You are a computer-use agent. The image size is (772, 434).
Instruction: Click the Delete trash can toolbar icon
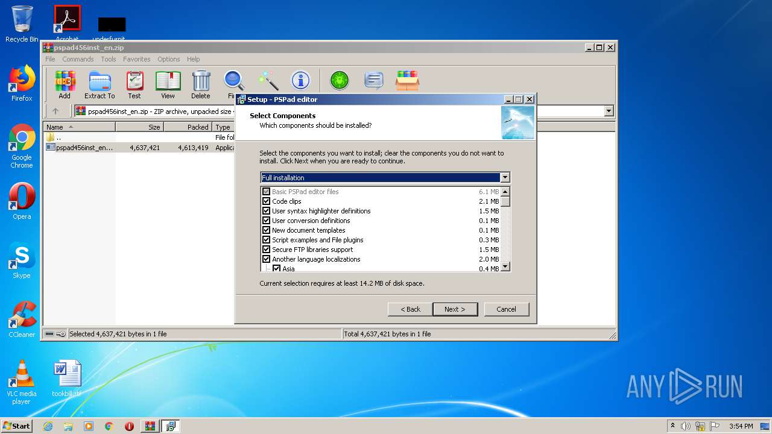[201, 84]
